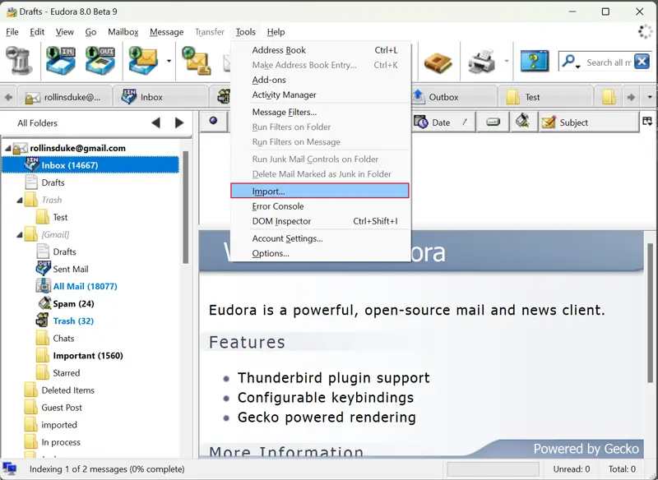This screenshot has width=658, height=480.
Task: Click the Search all messages field
Action: pos(608,62)
